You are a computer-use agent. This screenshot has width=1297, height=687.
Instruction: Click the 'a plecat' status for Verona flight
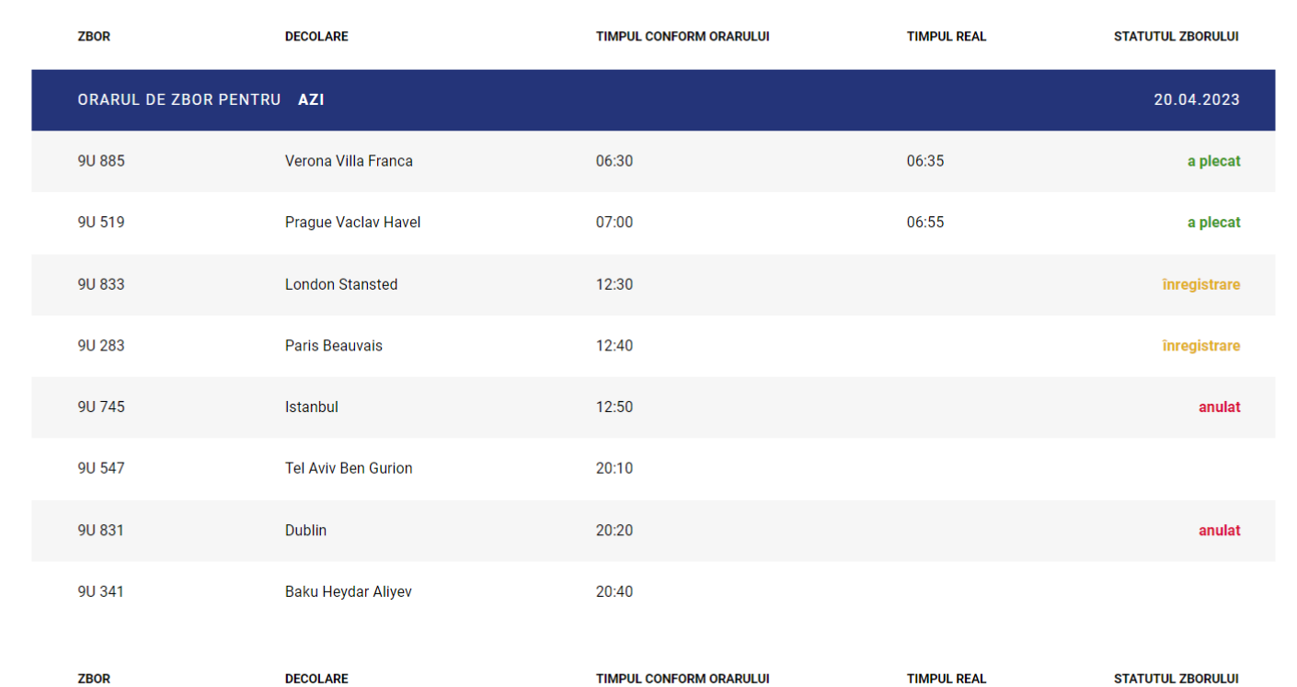coord(1213,161)
